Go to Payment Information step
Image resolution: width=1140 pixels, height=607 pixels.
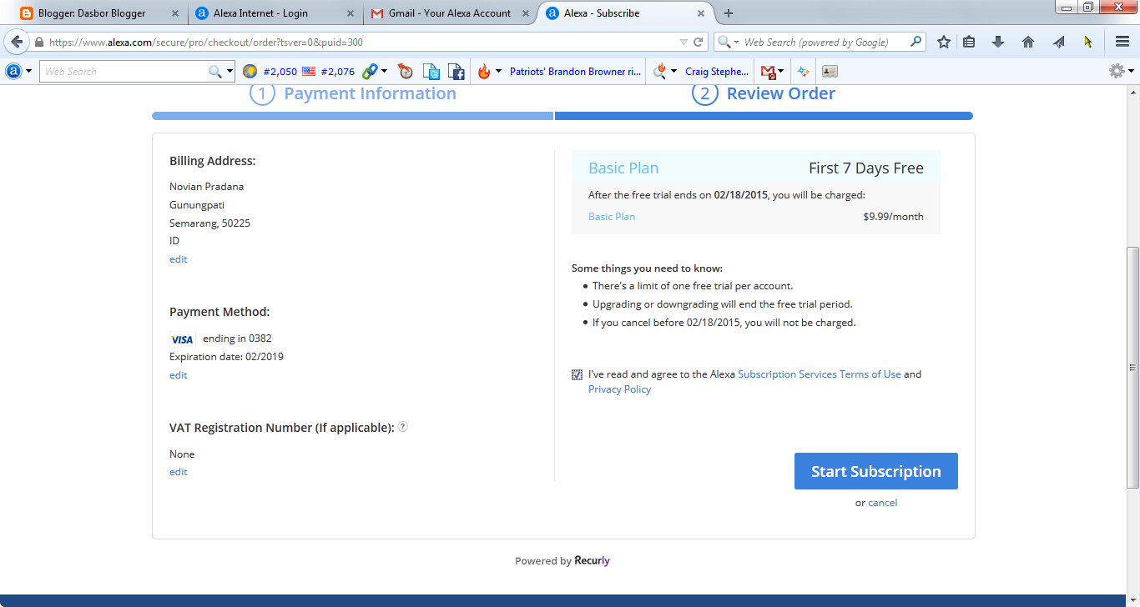point(353,93)
